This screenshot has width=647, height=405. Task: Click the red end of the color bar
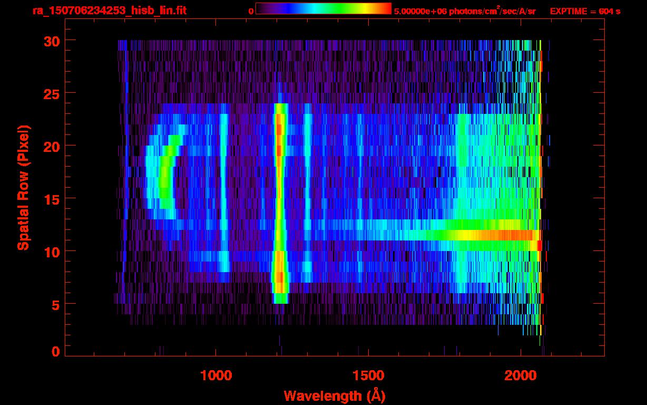click(x=385, y=8)
